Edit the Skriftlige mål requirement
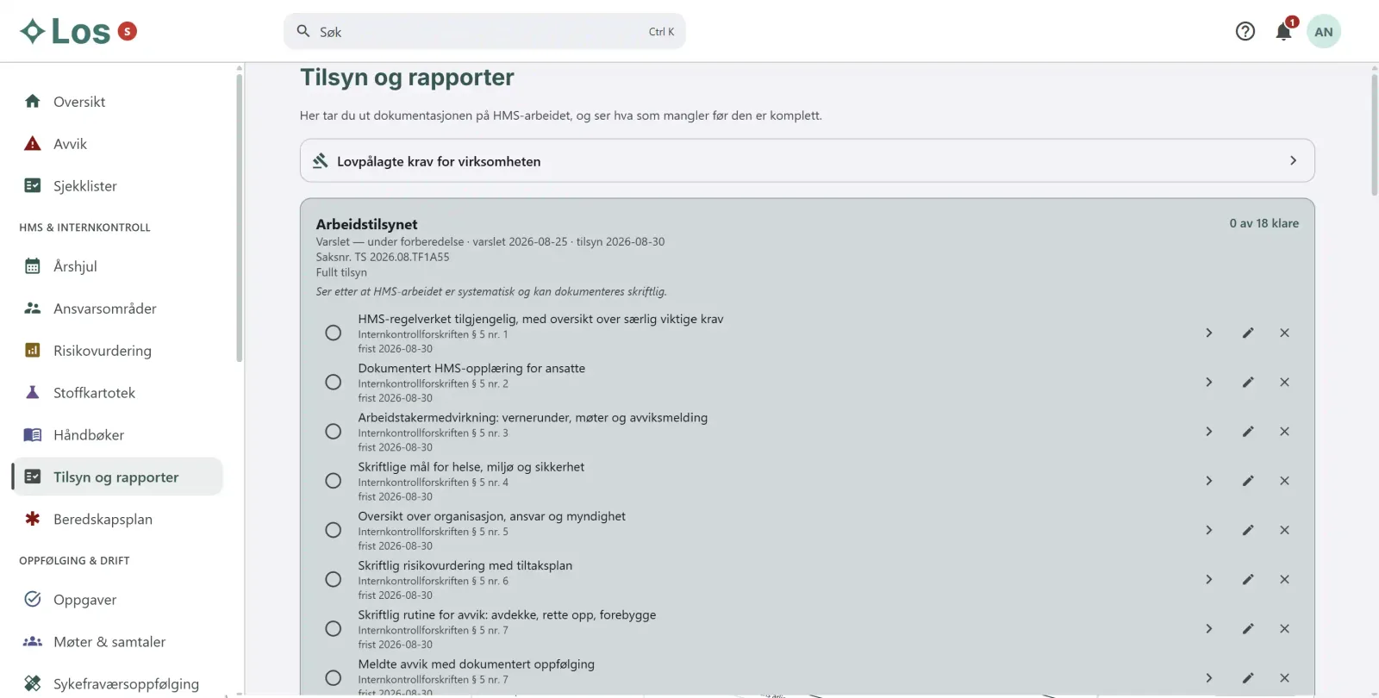Image resolution: width=1379 pixels, height=698 pixels. point(1248,481)
